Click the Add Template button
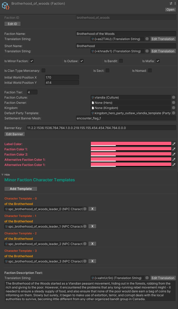178x309 pixels. pyautogui.click(x=21, y=189)
